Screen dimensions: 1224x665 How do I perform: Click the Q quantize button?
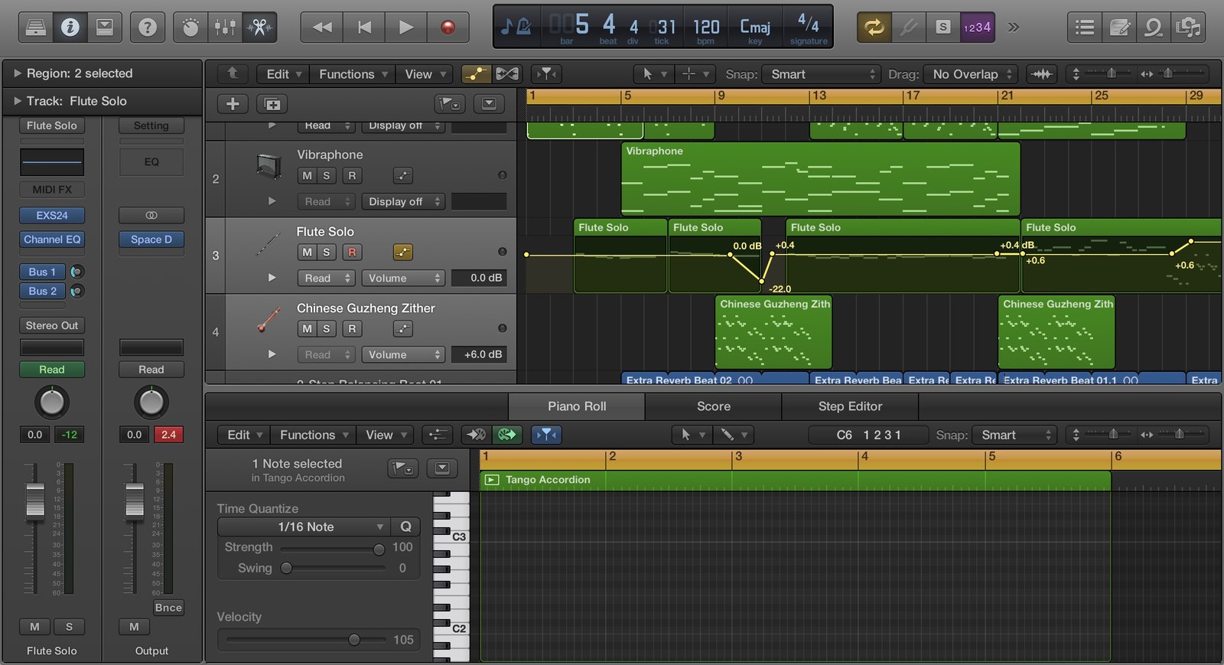pos(405,526)
